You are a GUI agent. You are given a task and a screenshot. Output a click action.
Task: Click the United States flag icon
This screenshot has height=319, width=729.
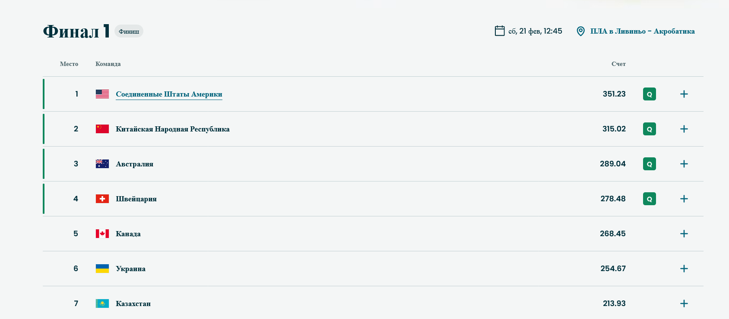coord(102,94)
